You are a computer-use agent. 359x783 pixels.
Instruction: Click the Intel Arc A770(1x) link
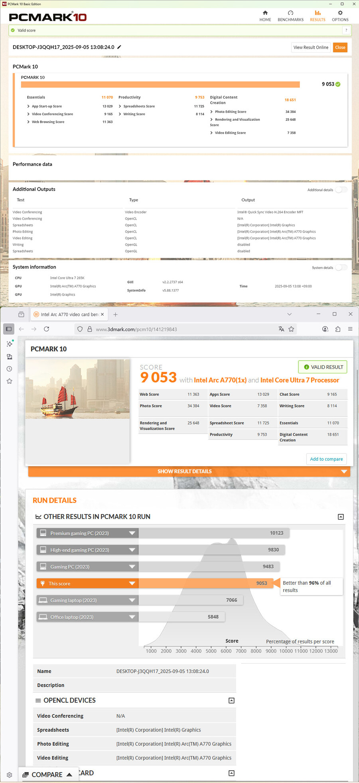pyautogui.click(x=220, y=380)
